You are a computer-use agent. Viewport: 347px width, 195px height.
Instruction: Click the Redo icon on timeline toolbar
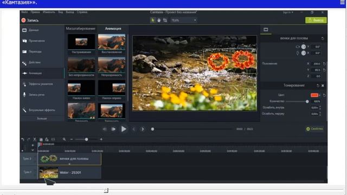(x=29, y=140)
